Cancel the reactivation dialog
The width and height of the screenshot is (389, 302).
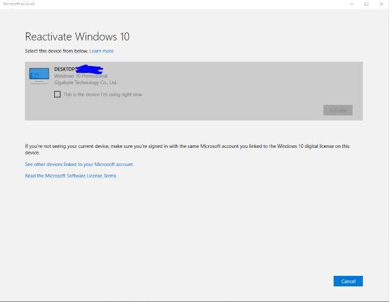(x=348, y=281)
